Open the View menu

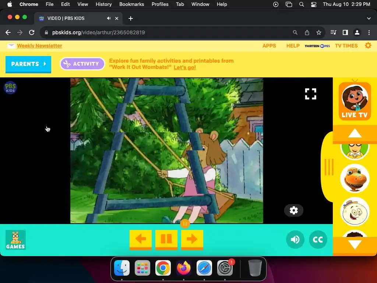pos(83,4)
